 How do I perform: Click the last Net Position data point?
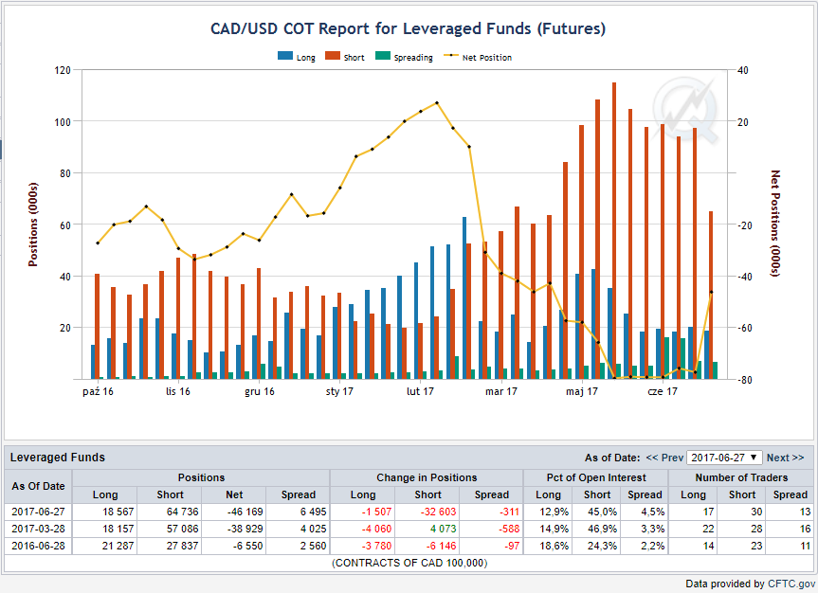tap(711, 292)
